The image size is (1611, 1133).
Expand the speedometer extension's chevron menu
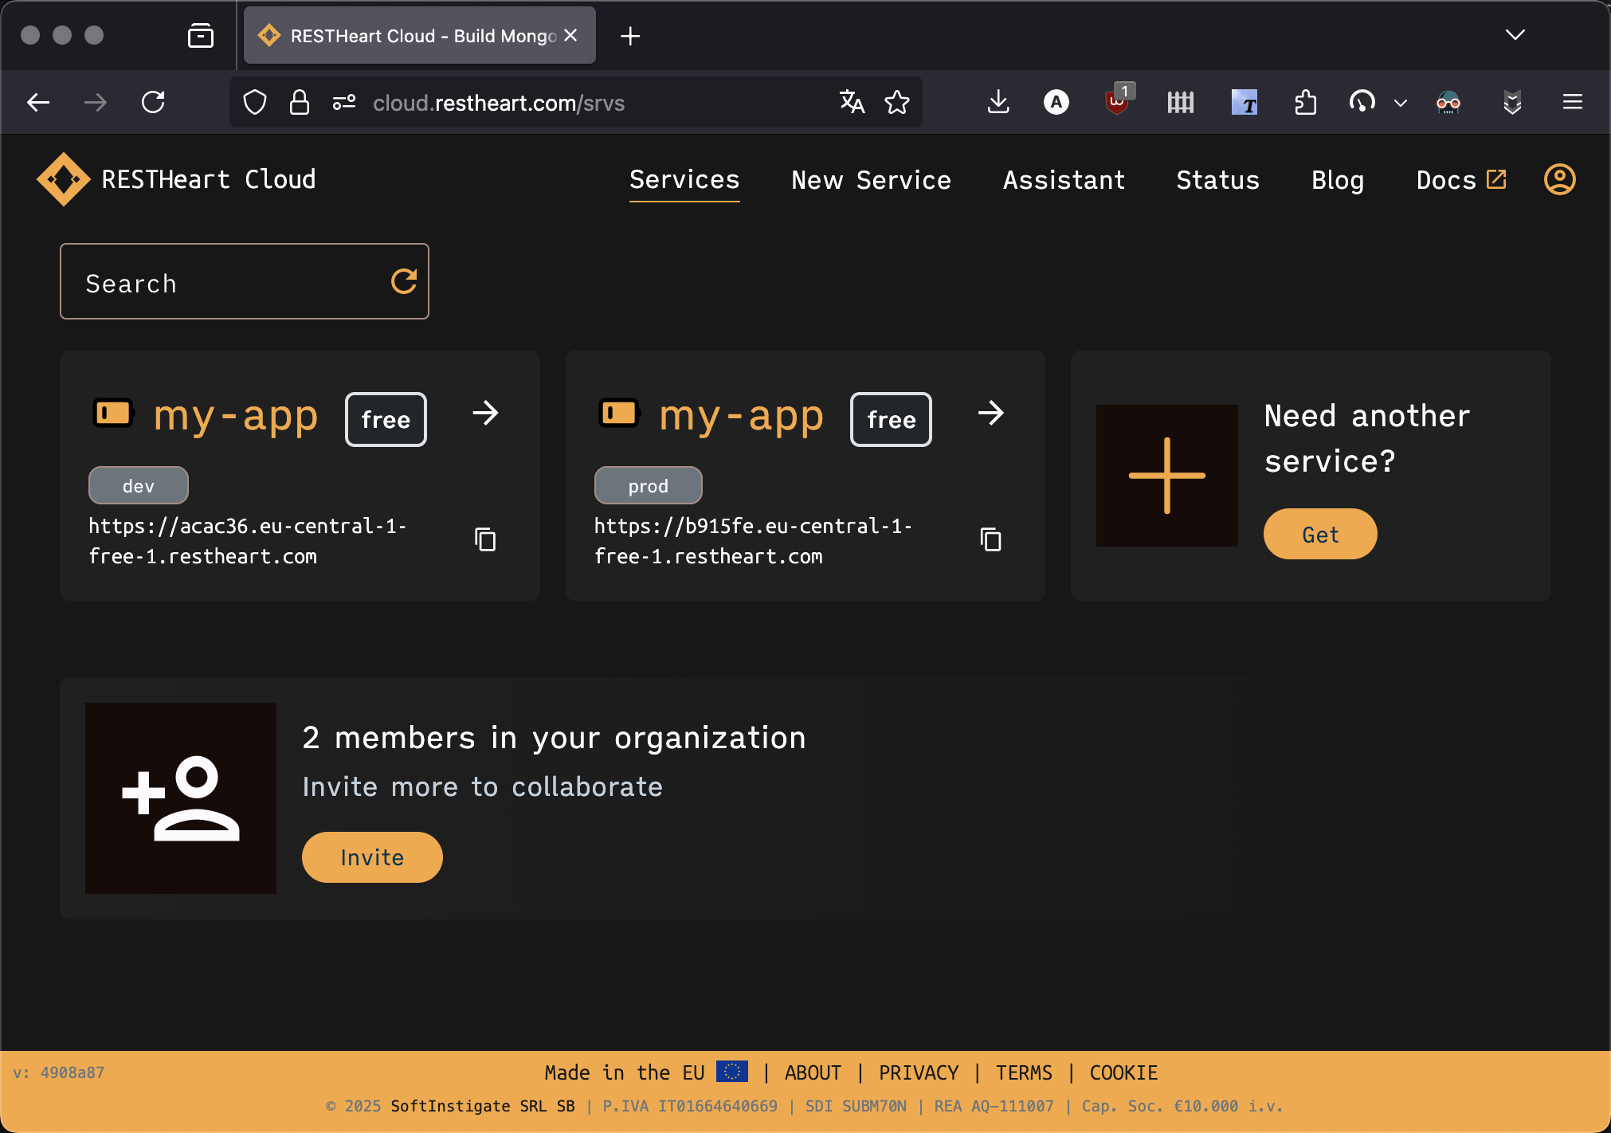[x=1400, y=103]
